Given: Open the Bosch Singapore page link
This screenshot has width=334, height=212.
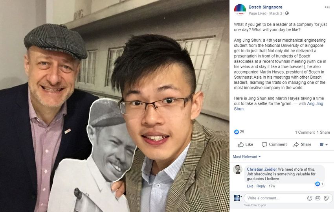Looking at the screenshot, I should [265, 7].
